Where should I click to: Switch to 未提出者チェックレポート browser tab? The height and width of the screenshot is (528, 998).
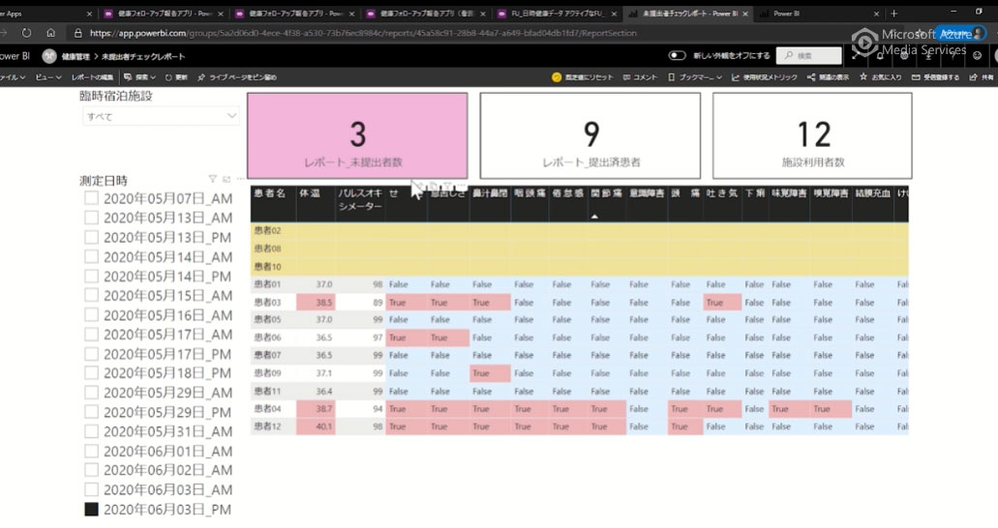(x=689, y=13)
